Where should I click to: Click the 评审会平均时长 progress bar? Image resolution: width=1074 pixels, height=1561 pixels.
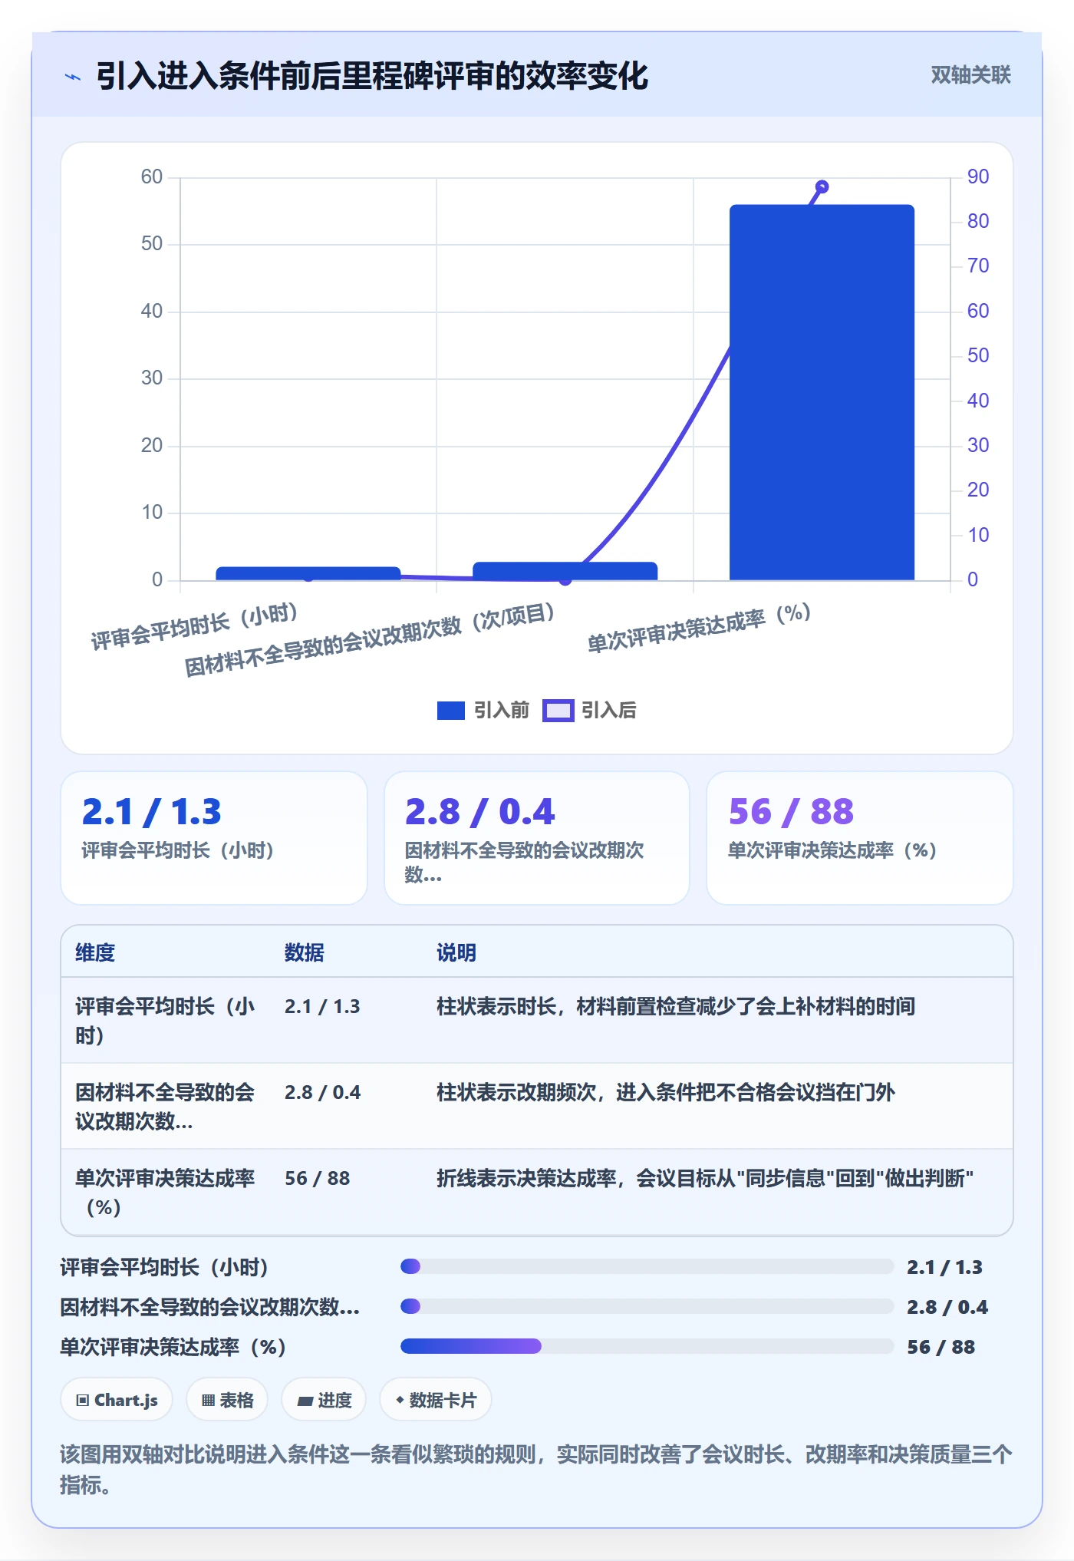[x=647, y=1266]
